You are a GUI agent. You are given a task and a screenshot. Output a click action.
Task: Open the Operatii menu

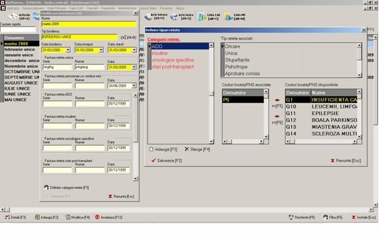[x=92, y=8]
